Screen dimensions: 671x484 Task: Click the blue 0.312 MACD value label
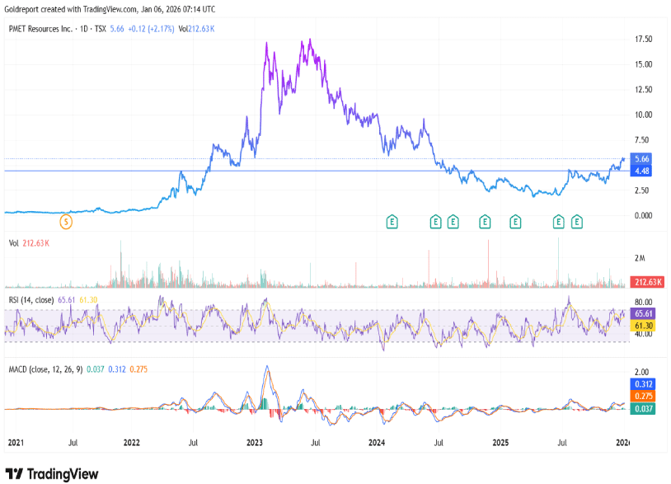643,383
